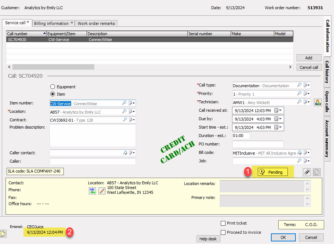This screenshot has width=334, height=244.
Task: Open Call information side tab
Action: point(328,36)
